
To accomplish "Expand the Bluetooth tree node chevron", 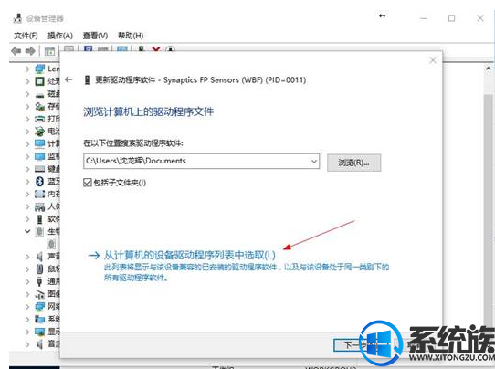I will pos(27,181).
